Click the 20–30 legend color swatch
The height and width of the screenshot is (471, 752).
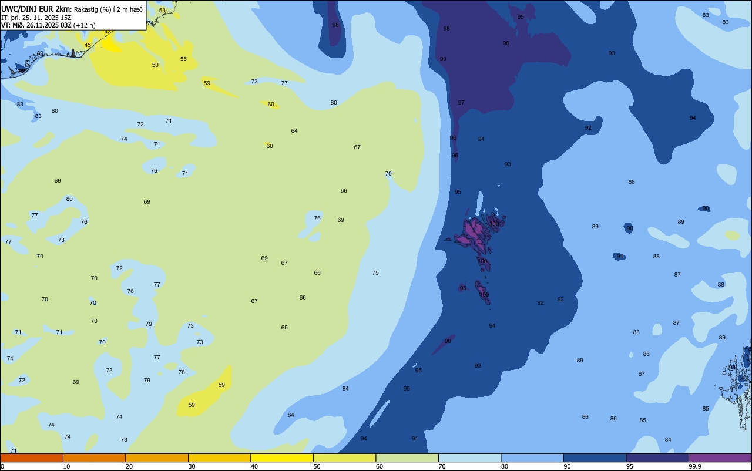click(157, 457)
